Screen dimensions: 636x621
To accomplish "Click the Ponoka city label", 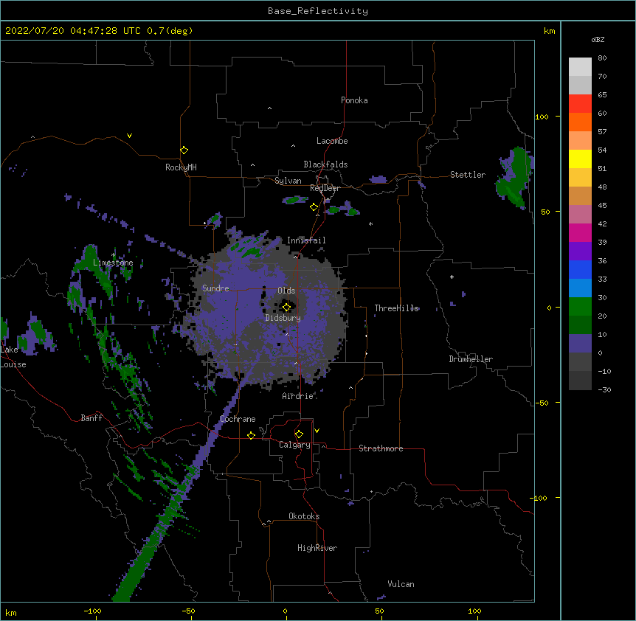I will (x=354, y=100).
